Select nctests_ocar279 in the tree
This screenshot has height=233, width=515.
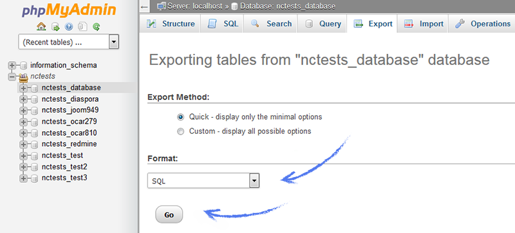click(70, 122)
